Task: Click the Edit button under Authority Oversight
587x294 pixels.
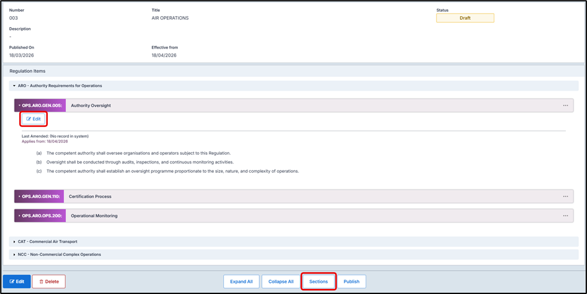Action: tap(33, 118)
